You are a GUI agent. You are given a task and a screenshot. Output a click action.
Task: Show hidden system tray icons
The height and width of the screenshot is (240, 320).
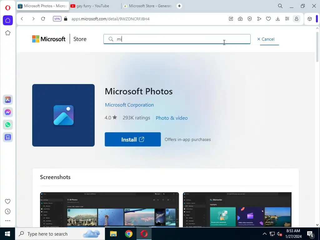264,234
